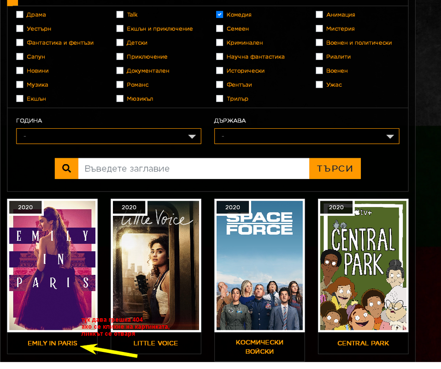The image size is (441, 369).
Task: Click the CENTRAL PARK title link
Action: click(363, 343)
